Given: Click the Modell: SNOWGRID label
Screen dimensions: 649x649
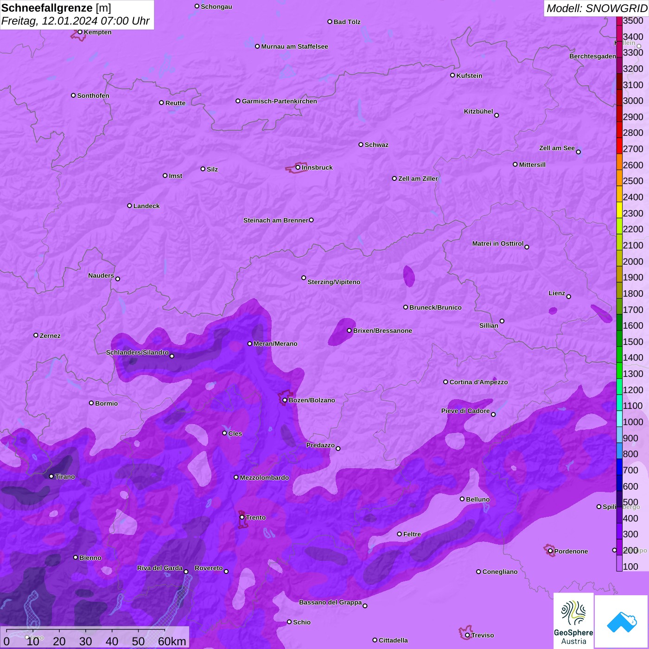Looking at the screenshot, I should (x=597, y=8).
